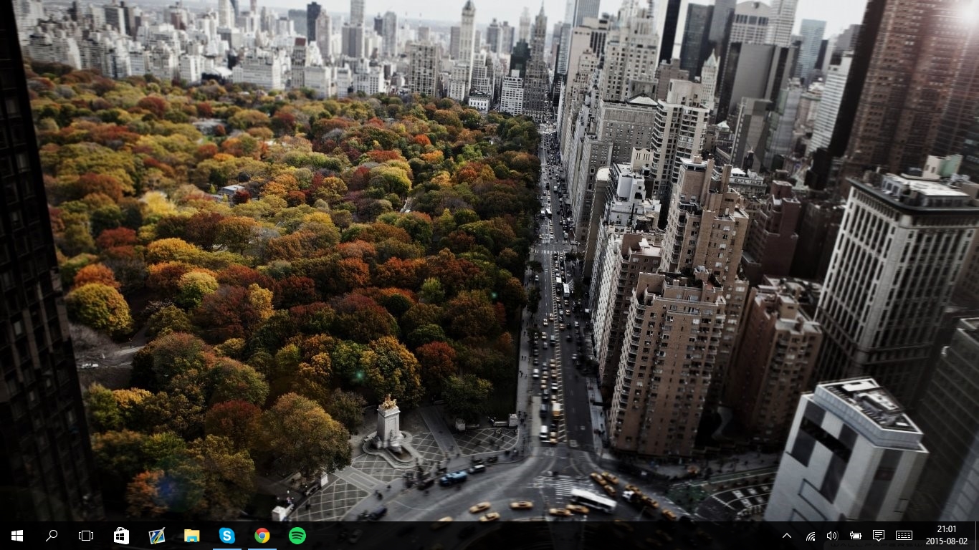The image size is (979, 550).
Task: Expand the hidden system tray icons
Action: coord(787,536)
